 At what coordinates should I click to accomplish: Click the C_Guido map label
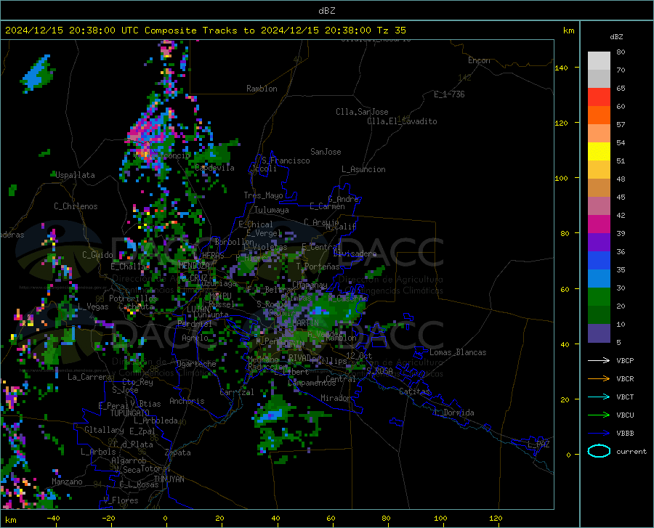[x=97, y=255]
